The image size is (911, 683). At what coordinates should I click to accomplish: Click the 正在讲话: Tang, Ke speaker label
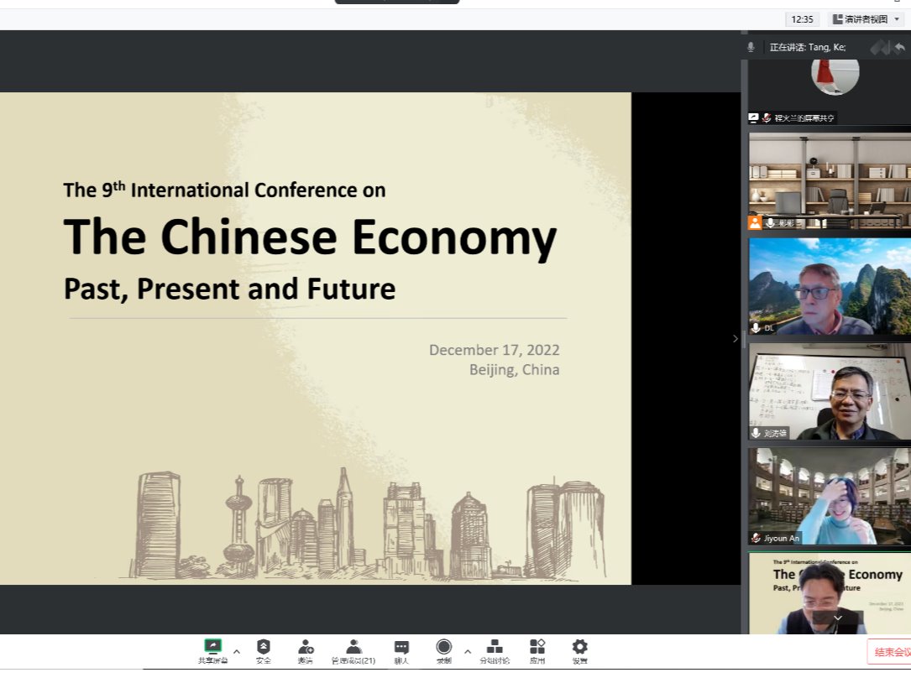coord(808,47)
